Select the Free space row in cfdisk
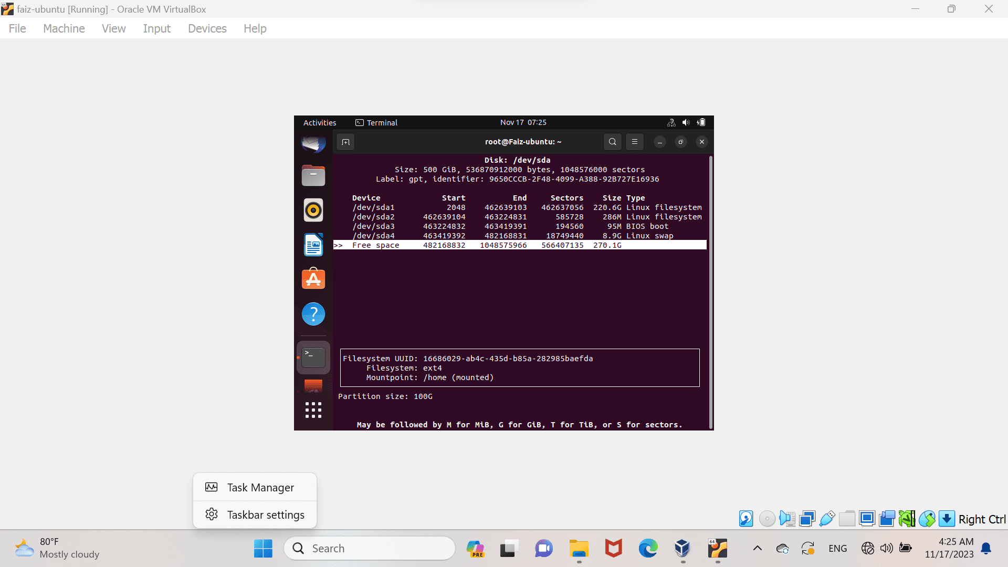This screenshot has width=1008, height=567. coord(520,245)
